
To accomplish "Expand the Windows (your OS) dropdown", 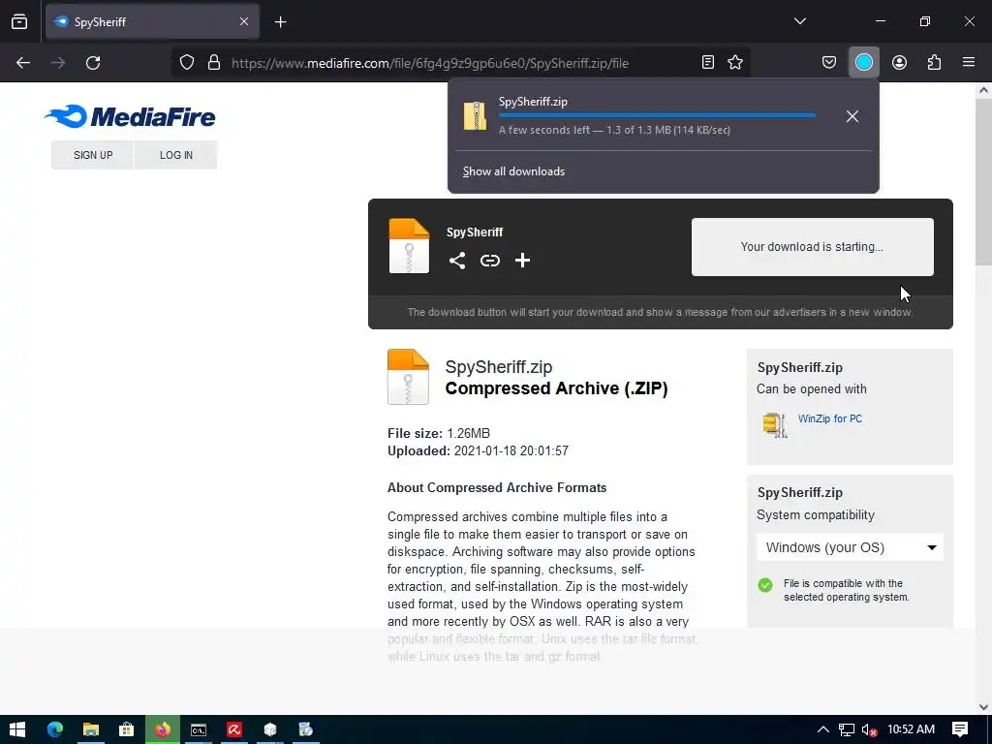I will pos(850,547).
